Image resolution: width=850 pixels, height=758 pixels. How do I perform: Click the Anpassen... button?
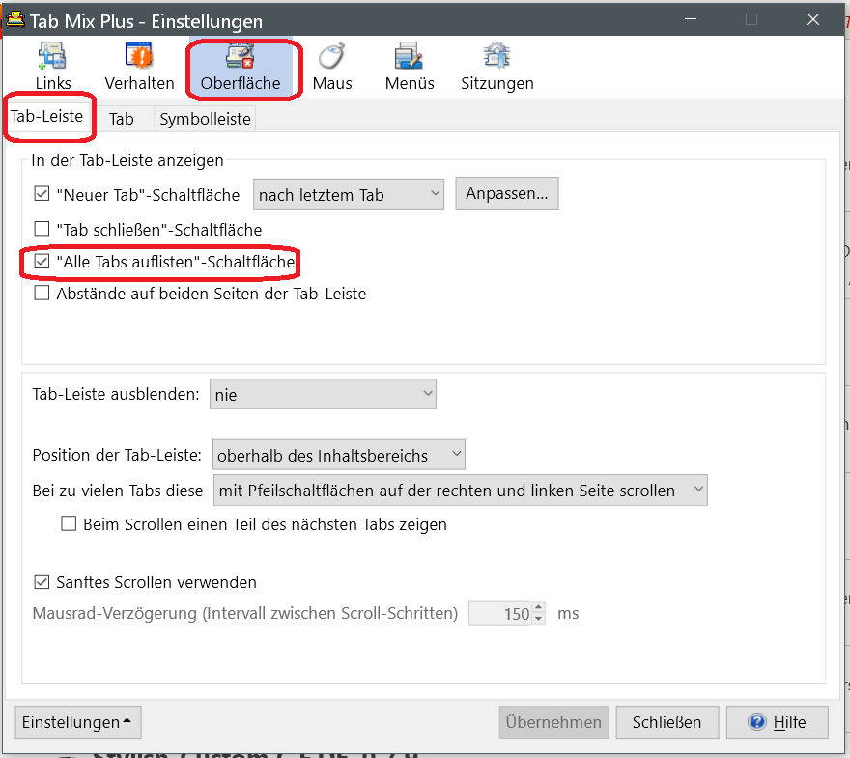[507, 193]
